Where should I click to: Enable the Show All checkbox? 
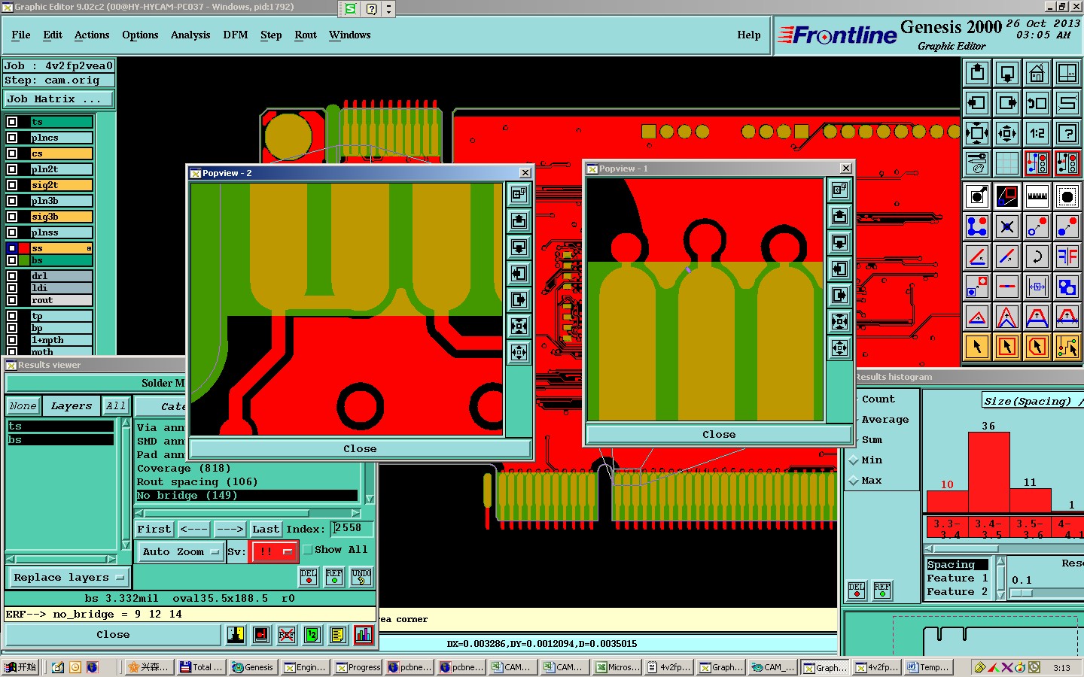pos(307,550)
